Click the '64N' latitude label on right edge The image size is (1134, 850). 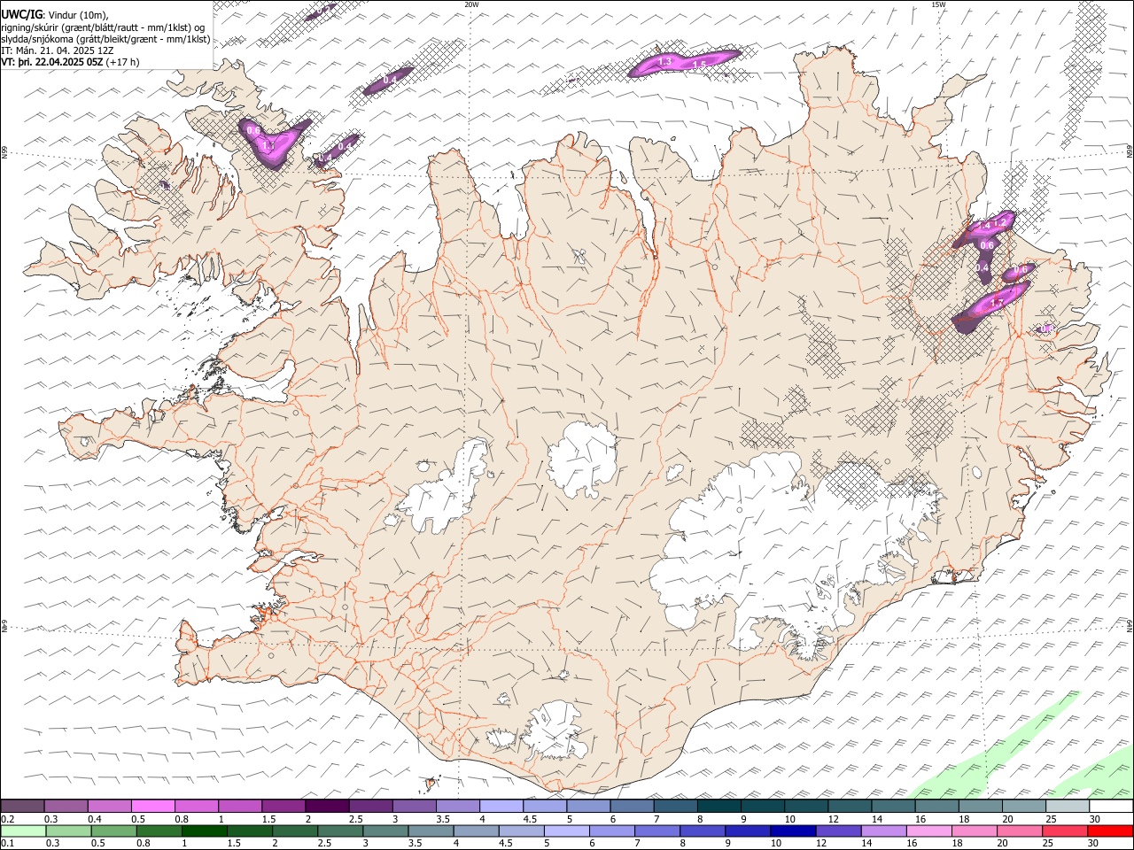[1130, 625]
